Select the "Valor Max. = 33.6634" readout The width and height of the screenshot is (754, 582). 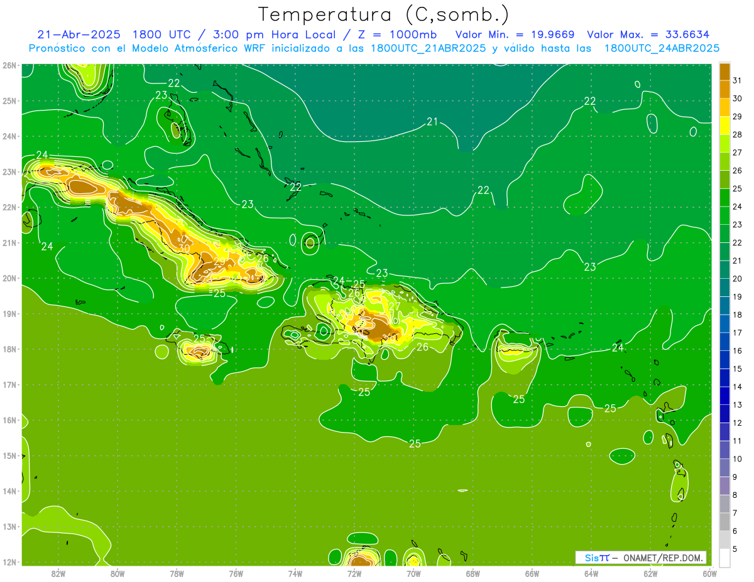point(648,35)
